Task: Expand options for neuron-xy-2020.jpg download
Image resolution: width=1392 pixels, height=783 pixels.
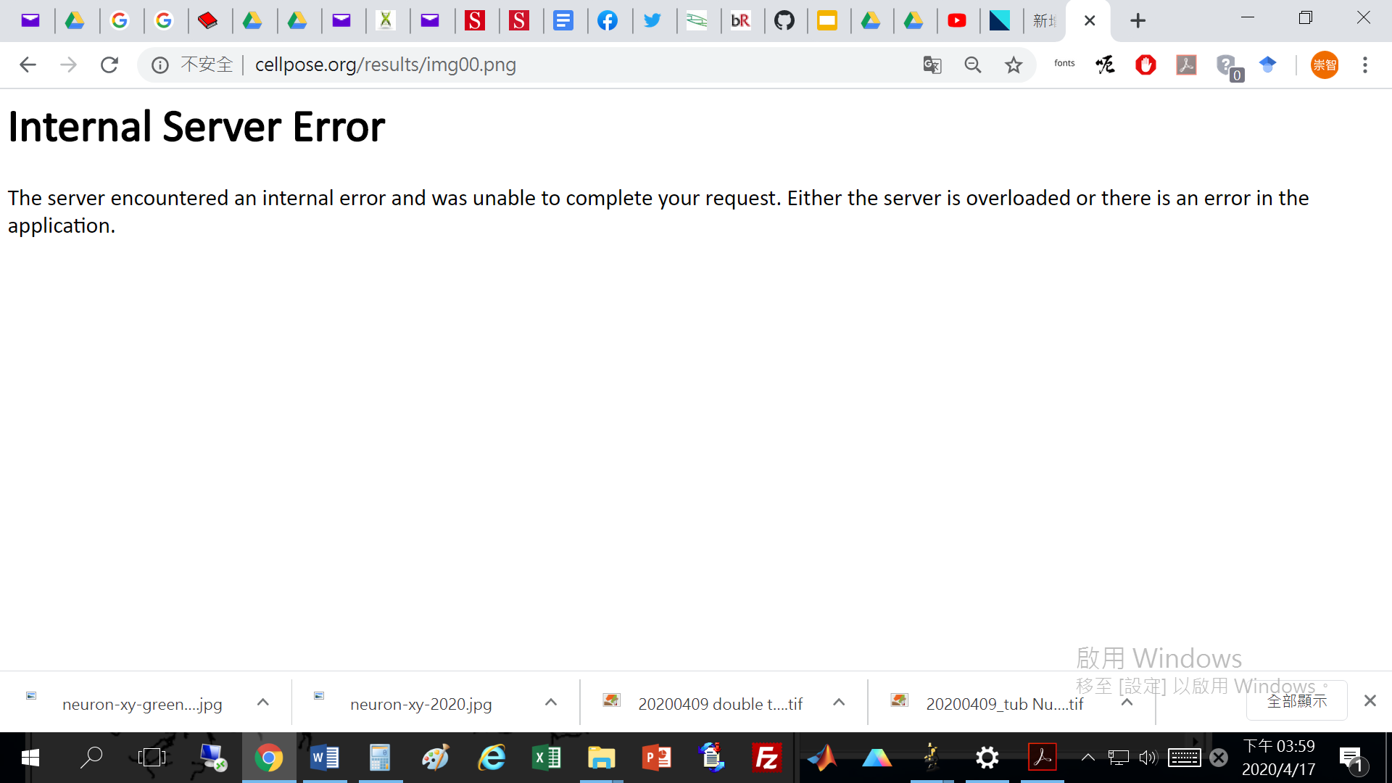Action: tap(551, 703)
